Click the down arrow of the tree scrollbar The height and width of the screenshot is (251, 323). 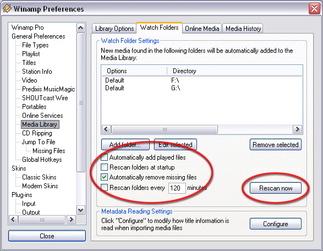[x=80, y=210]
